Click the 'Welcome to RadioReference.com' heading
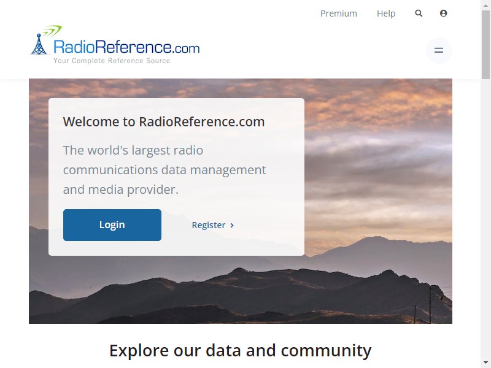Image resolution: width=491 pixels, height=368 pixels. click(164, 121)
